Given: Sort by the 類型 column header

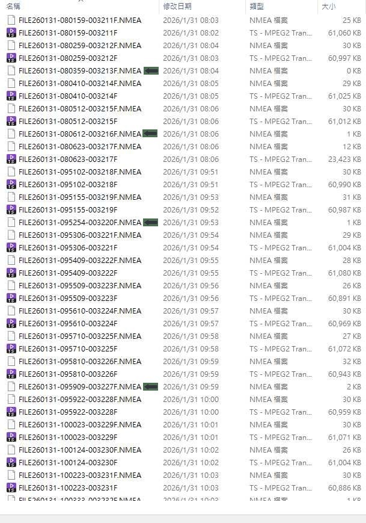Looking at the screenshot, I should click(257, 6).
